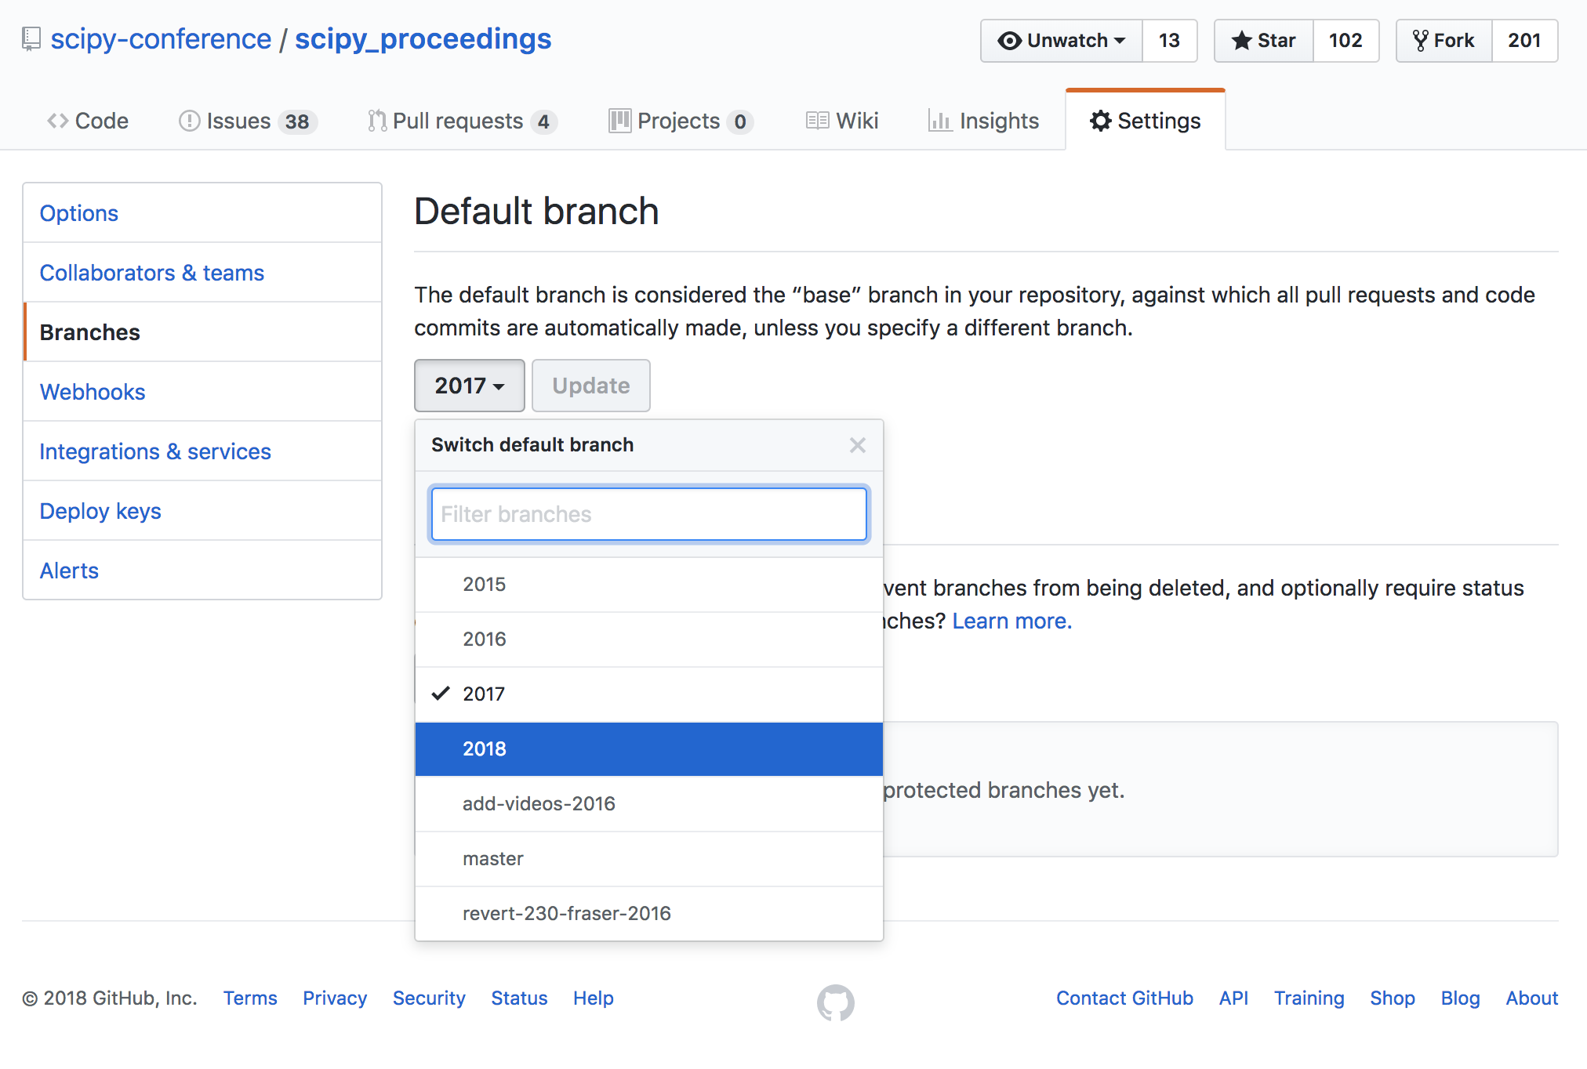Open Deploy keys settings
This screenshot has width=1587, height=1069.
(202, 511)
